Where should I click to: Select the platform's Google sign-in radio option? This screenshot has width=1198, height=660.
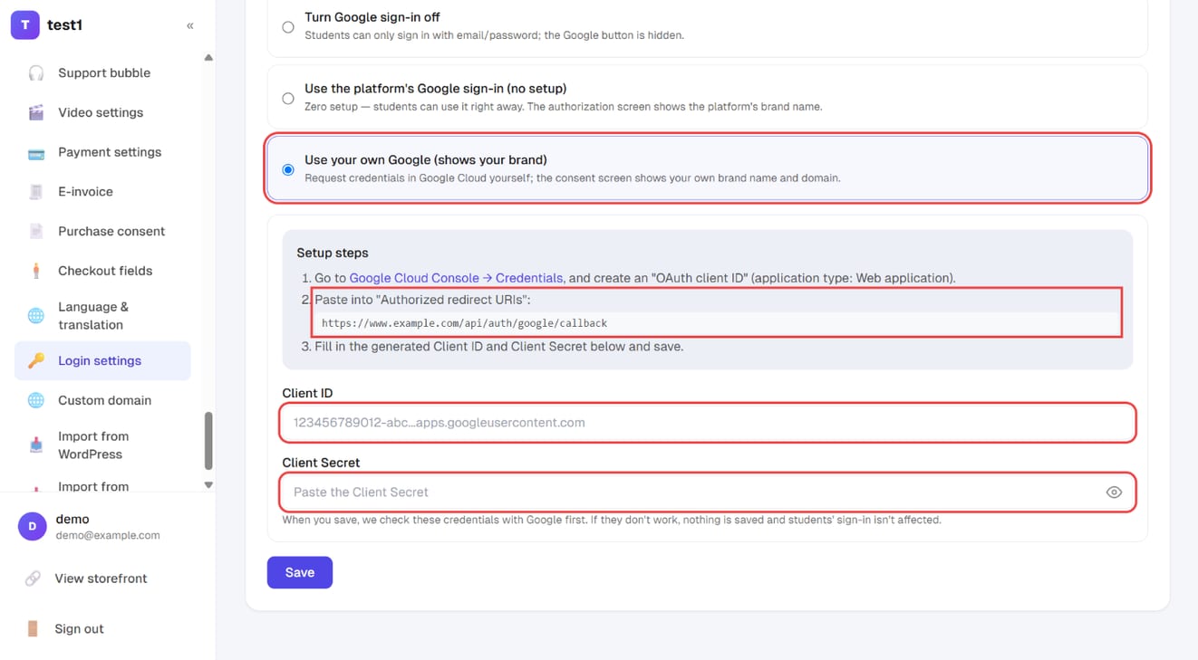click(288, 98)
